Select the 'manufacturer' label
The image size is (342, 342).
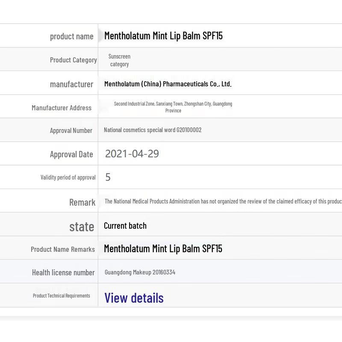(71, 84)
